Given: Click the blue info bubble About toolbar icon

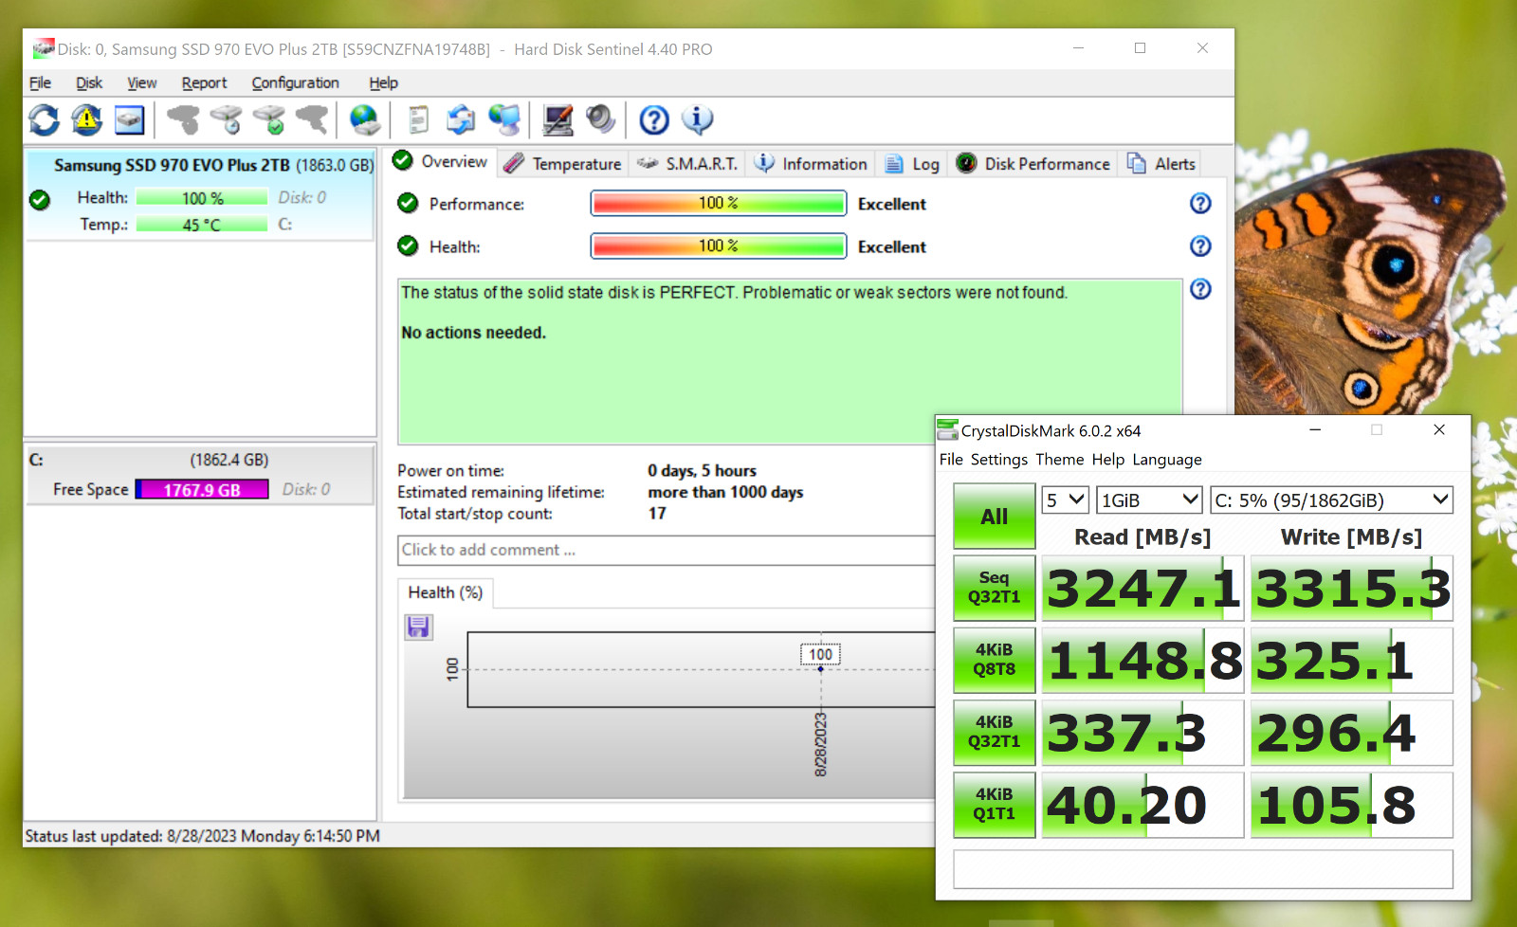Looking at the screenshot, I should click(697, 119).
